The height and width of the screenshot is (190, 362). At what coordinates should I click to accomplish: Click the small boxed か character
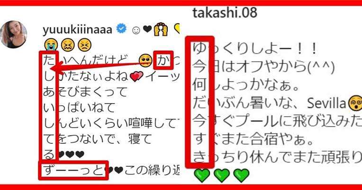(163, 61)
